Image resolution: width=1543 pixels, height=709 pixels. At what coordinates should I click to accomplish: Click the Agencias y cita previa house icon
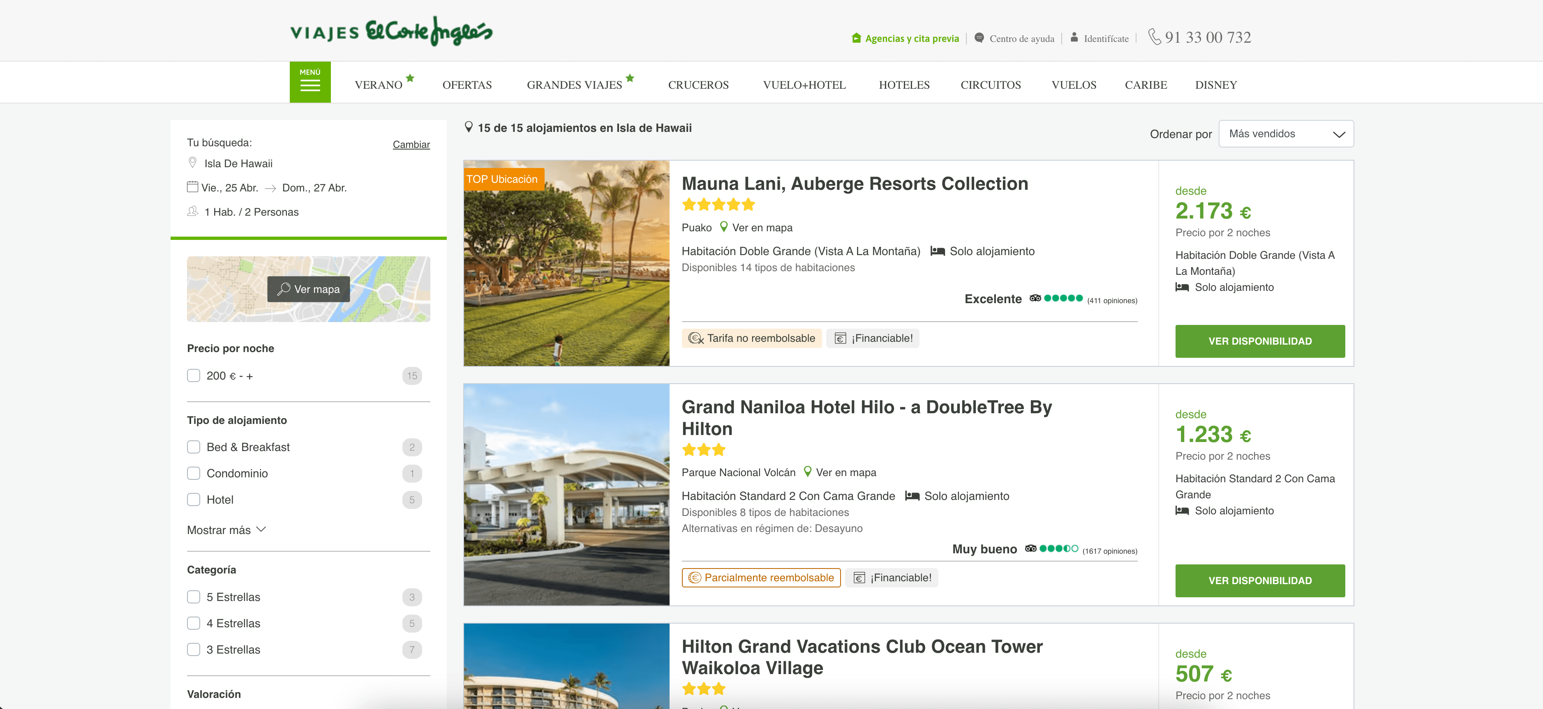point(856,38)
